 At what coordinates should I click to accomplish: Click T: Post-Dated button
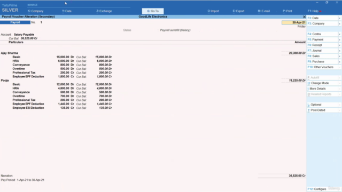point(322,110)
